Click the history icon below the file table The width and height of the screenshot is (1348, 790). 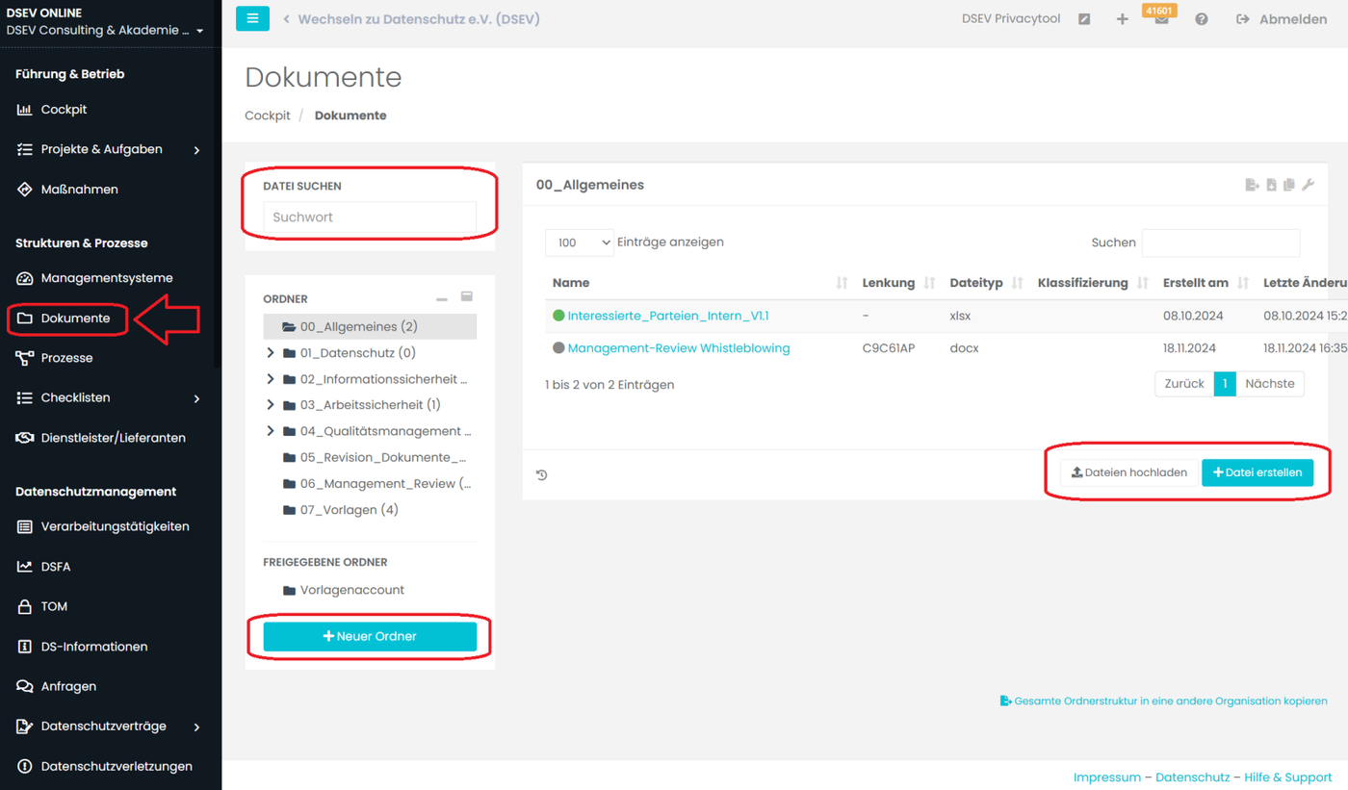pos(542,474)
